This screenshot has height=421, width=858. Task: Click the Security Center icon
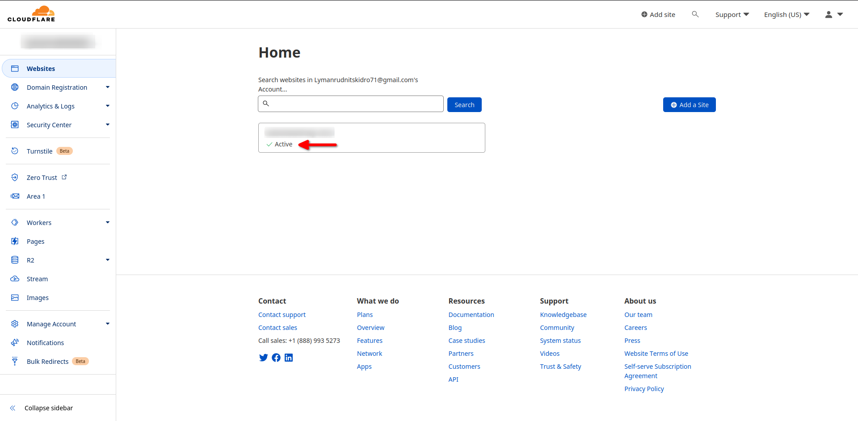pos(15,125)
